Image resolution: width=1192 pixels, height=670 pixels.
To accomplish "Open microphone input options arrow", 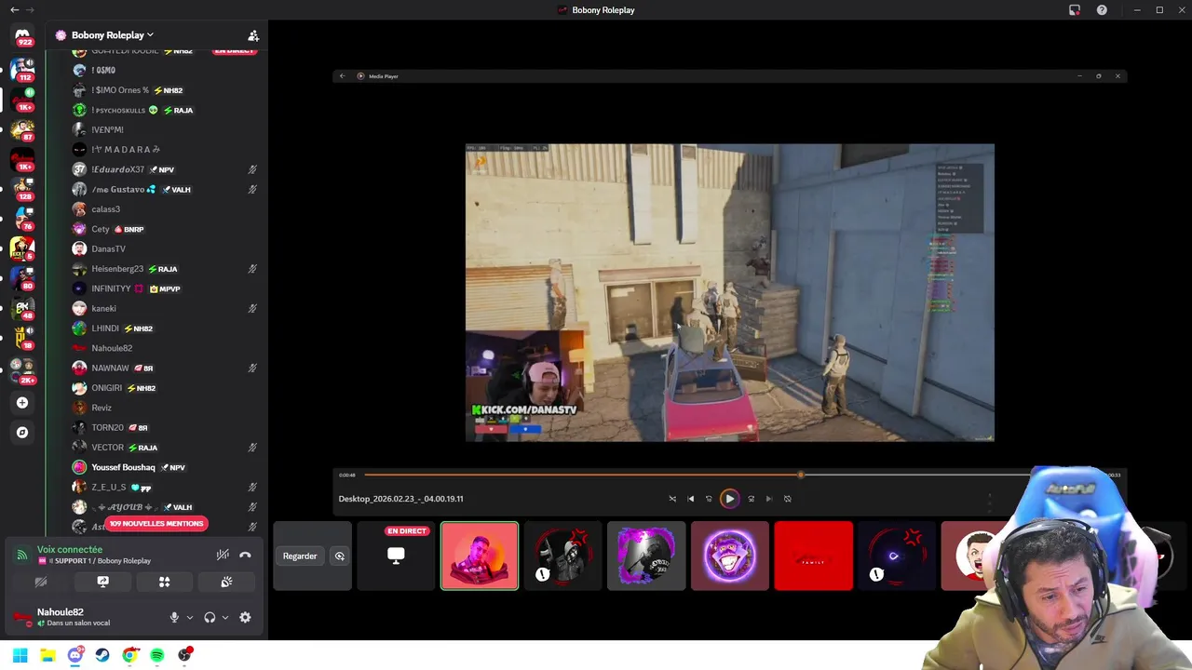I will tap(189, 617).
